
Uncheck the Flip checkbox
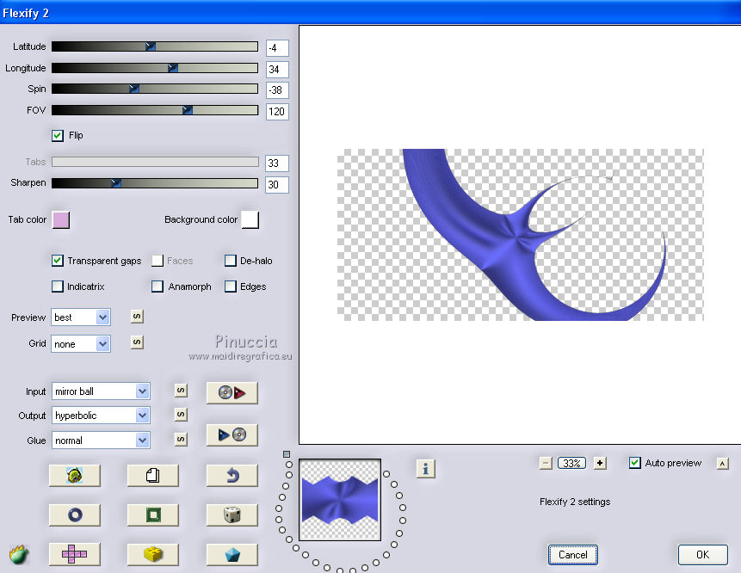(x=57, y=136)
